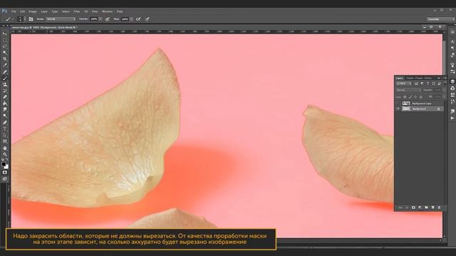Change screen mode at toolbox bottom
The width and height of the screenshot is (456, 256).
tap(5, 179)
